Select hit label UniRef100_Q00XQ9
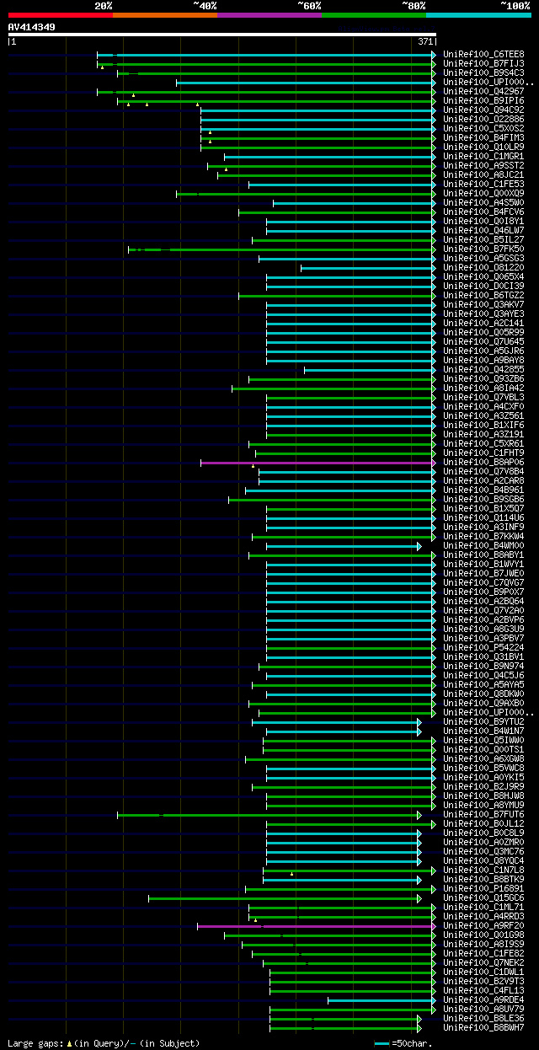 click(483, 193)
